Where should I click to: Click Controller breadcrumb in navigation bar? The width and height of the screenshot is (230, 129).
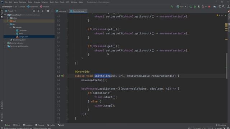(33, 6)
